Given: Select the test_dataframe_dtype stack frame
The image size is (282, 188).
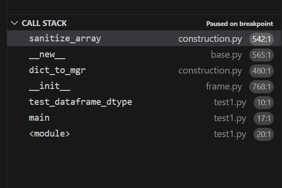Looking at the screenshot, I should coord(144,102).
